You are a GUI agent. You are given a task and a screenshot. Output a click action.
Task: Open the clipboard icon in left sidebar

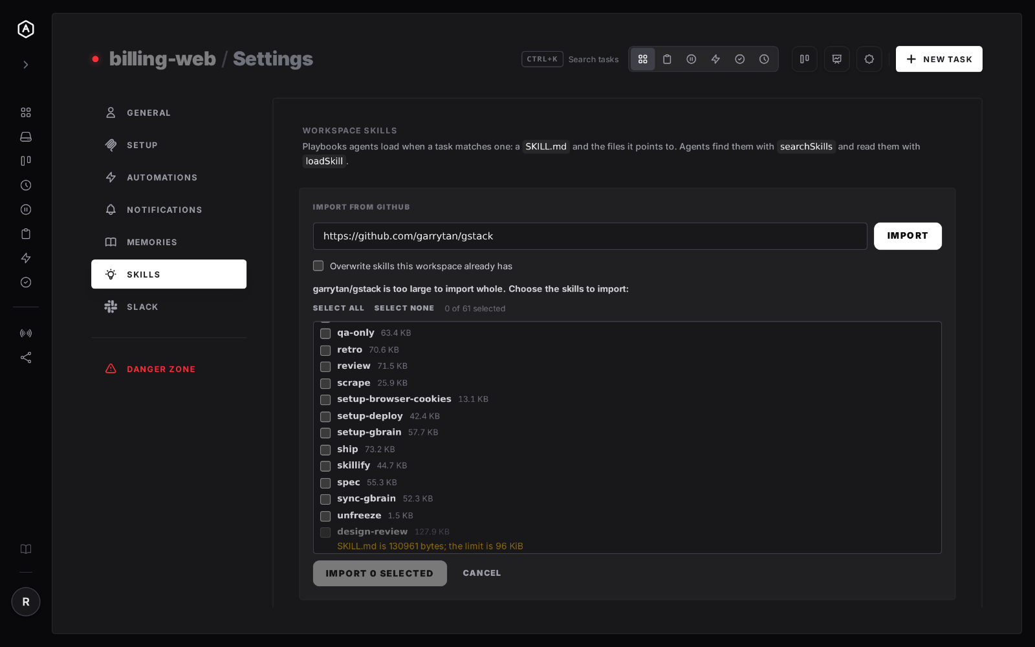26,234
